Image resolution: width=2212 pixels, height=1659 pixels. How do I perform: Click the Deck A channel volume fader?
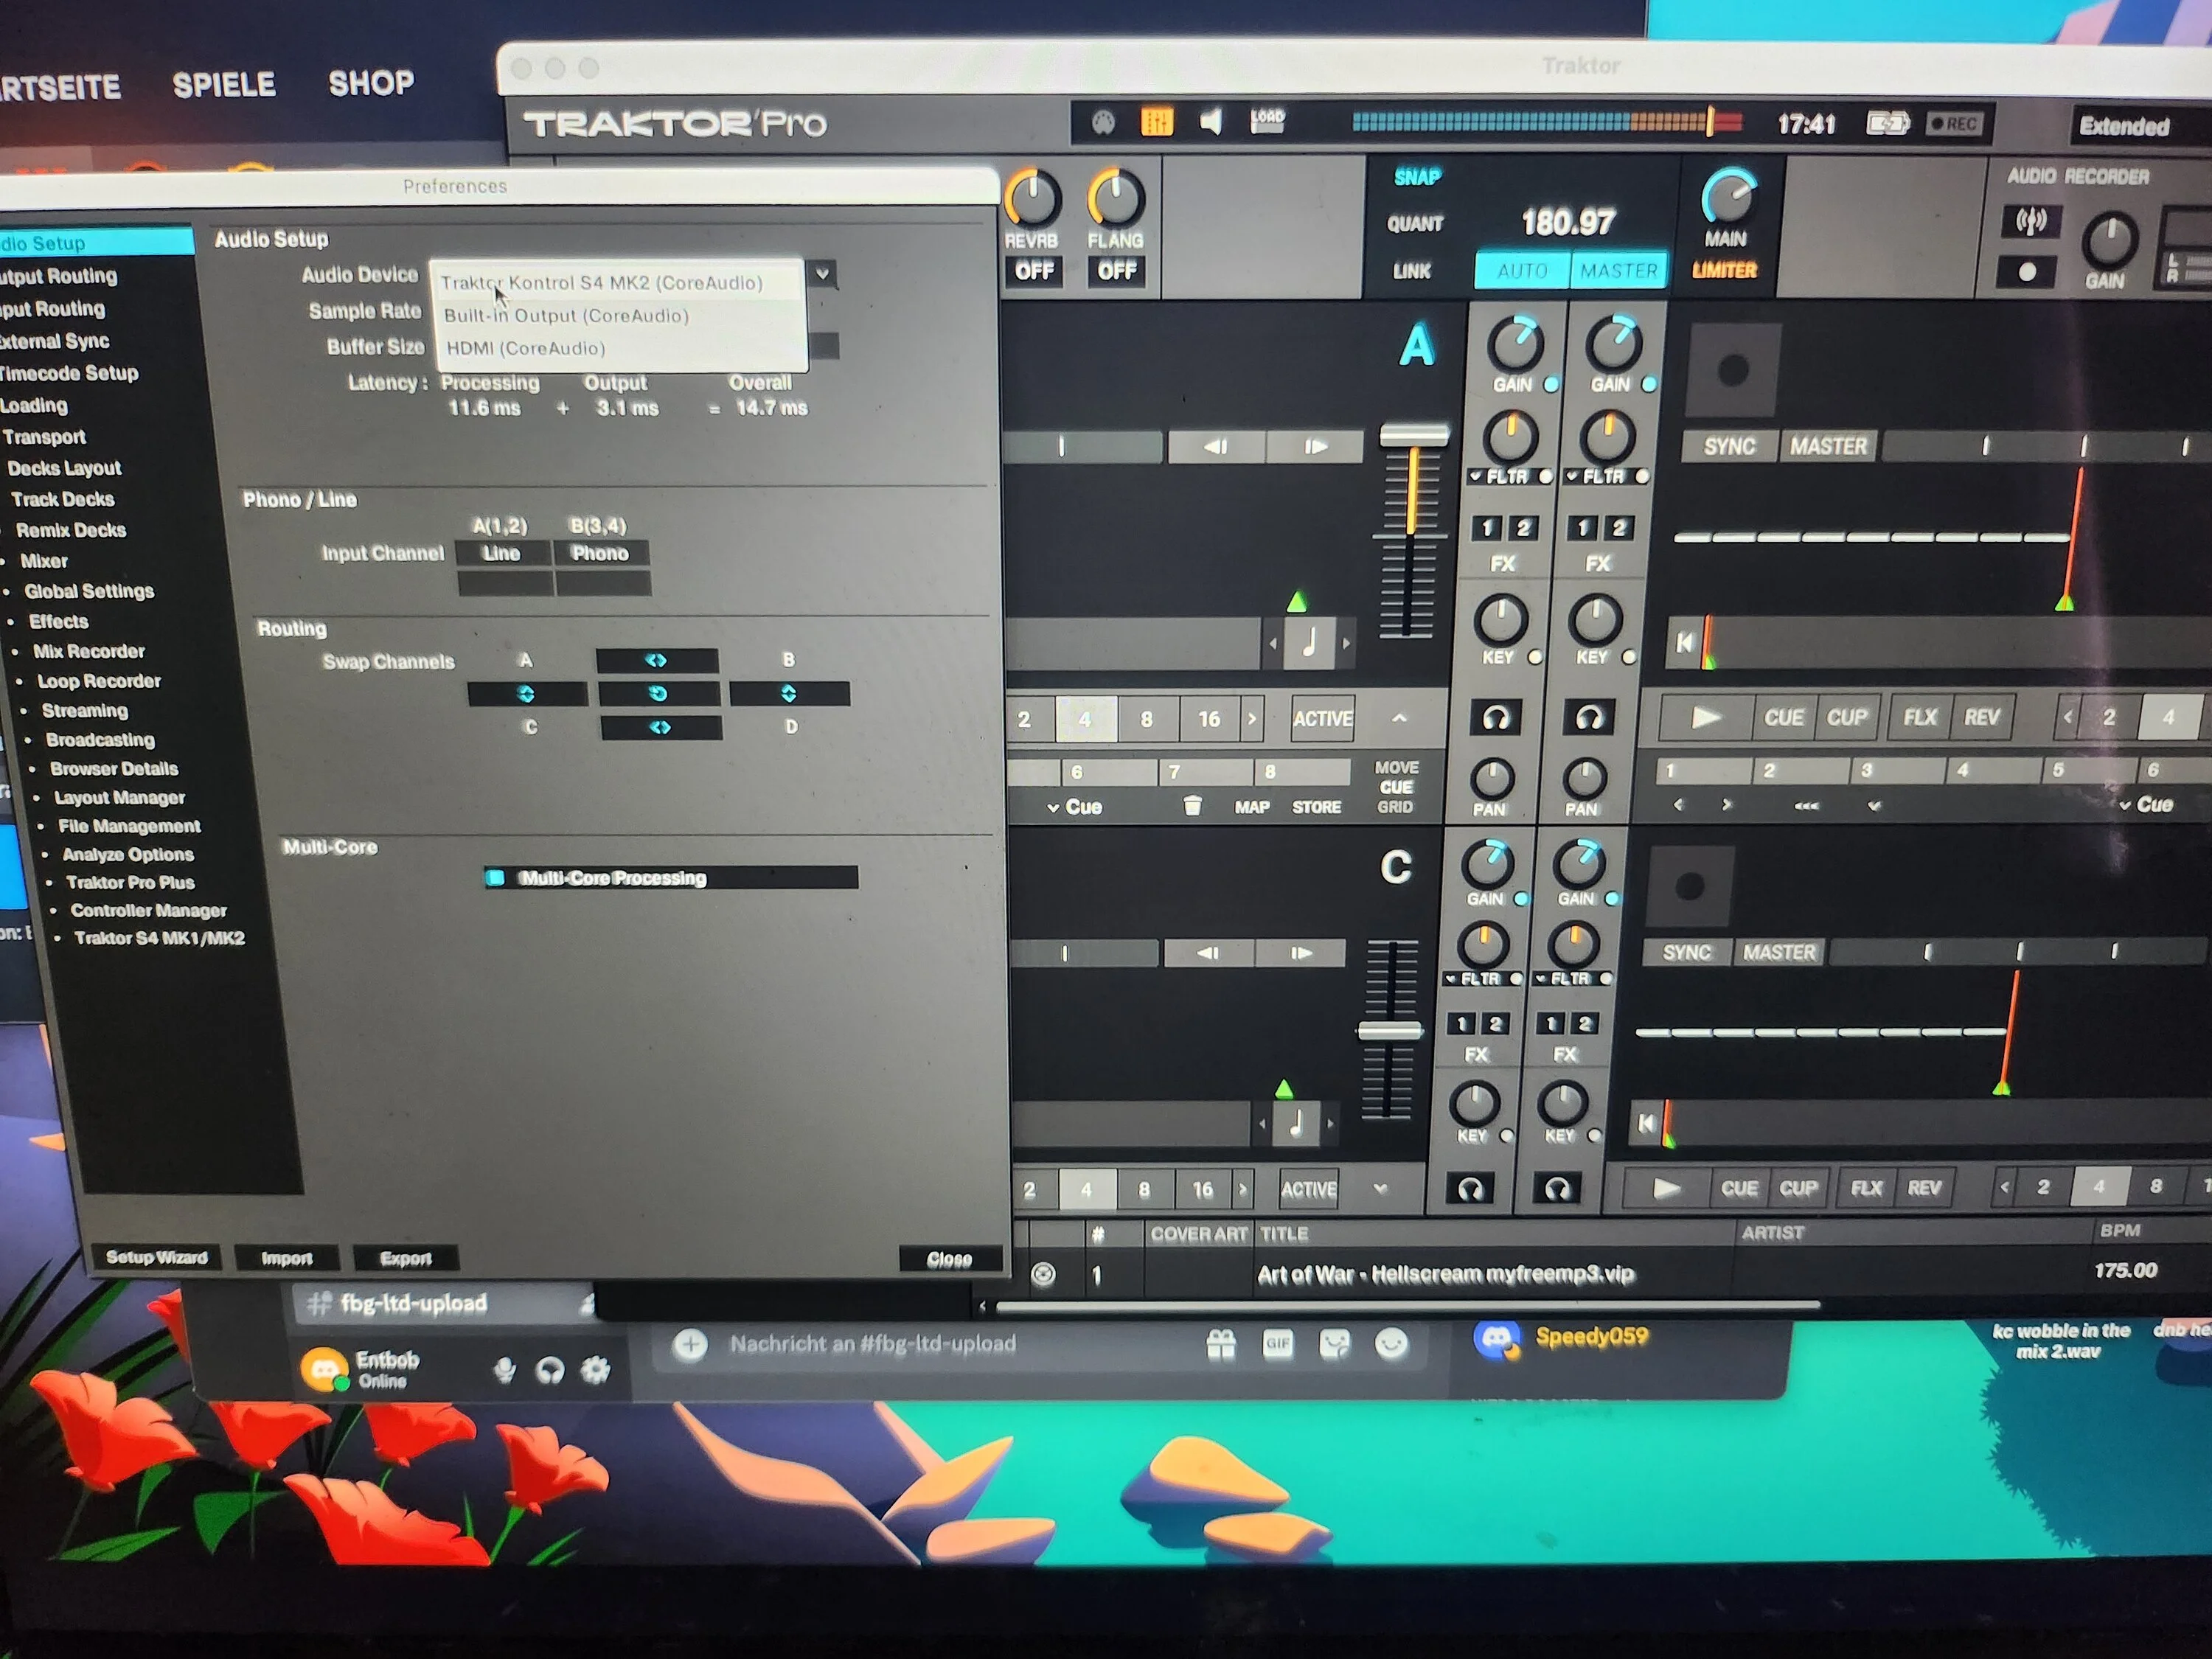click(x=1413, y=436)
